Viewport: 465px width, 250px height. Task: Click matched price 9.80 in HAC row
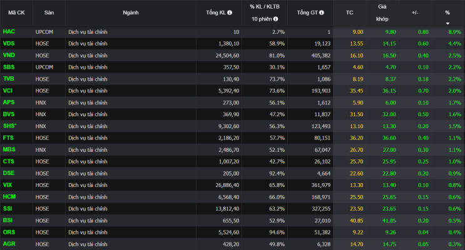[x=391, y=32]
